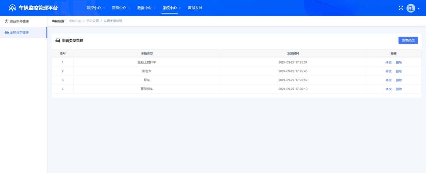Screen dimensions: 426x173
Task: Click the platform logo icon
Action: (12, 8)
